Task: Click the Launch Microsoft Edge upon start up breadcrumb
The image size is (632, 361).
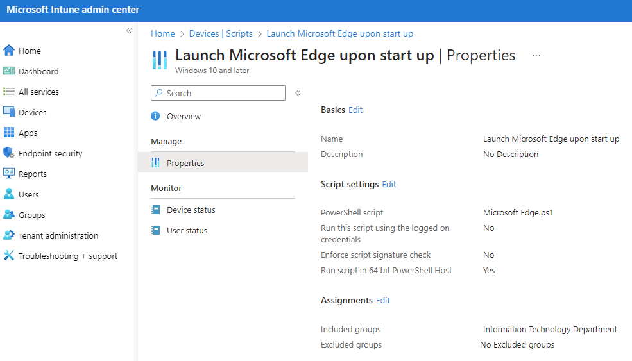Action: pyautogui.click(x=340, y=33)
